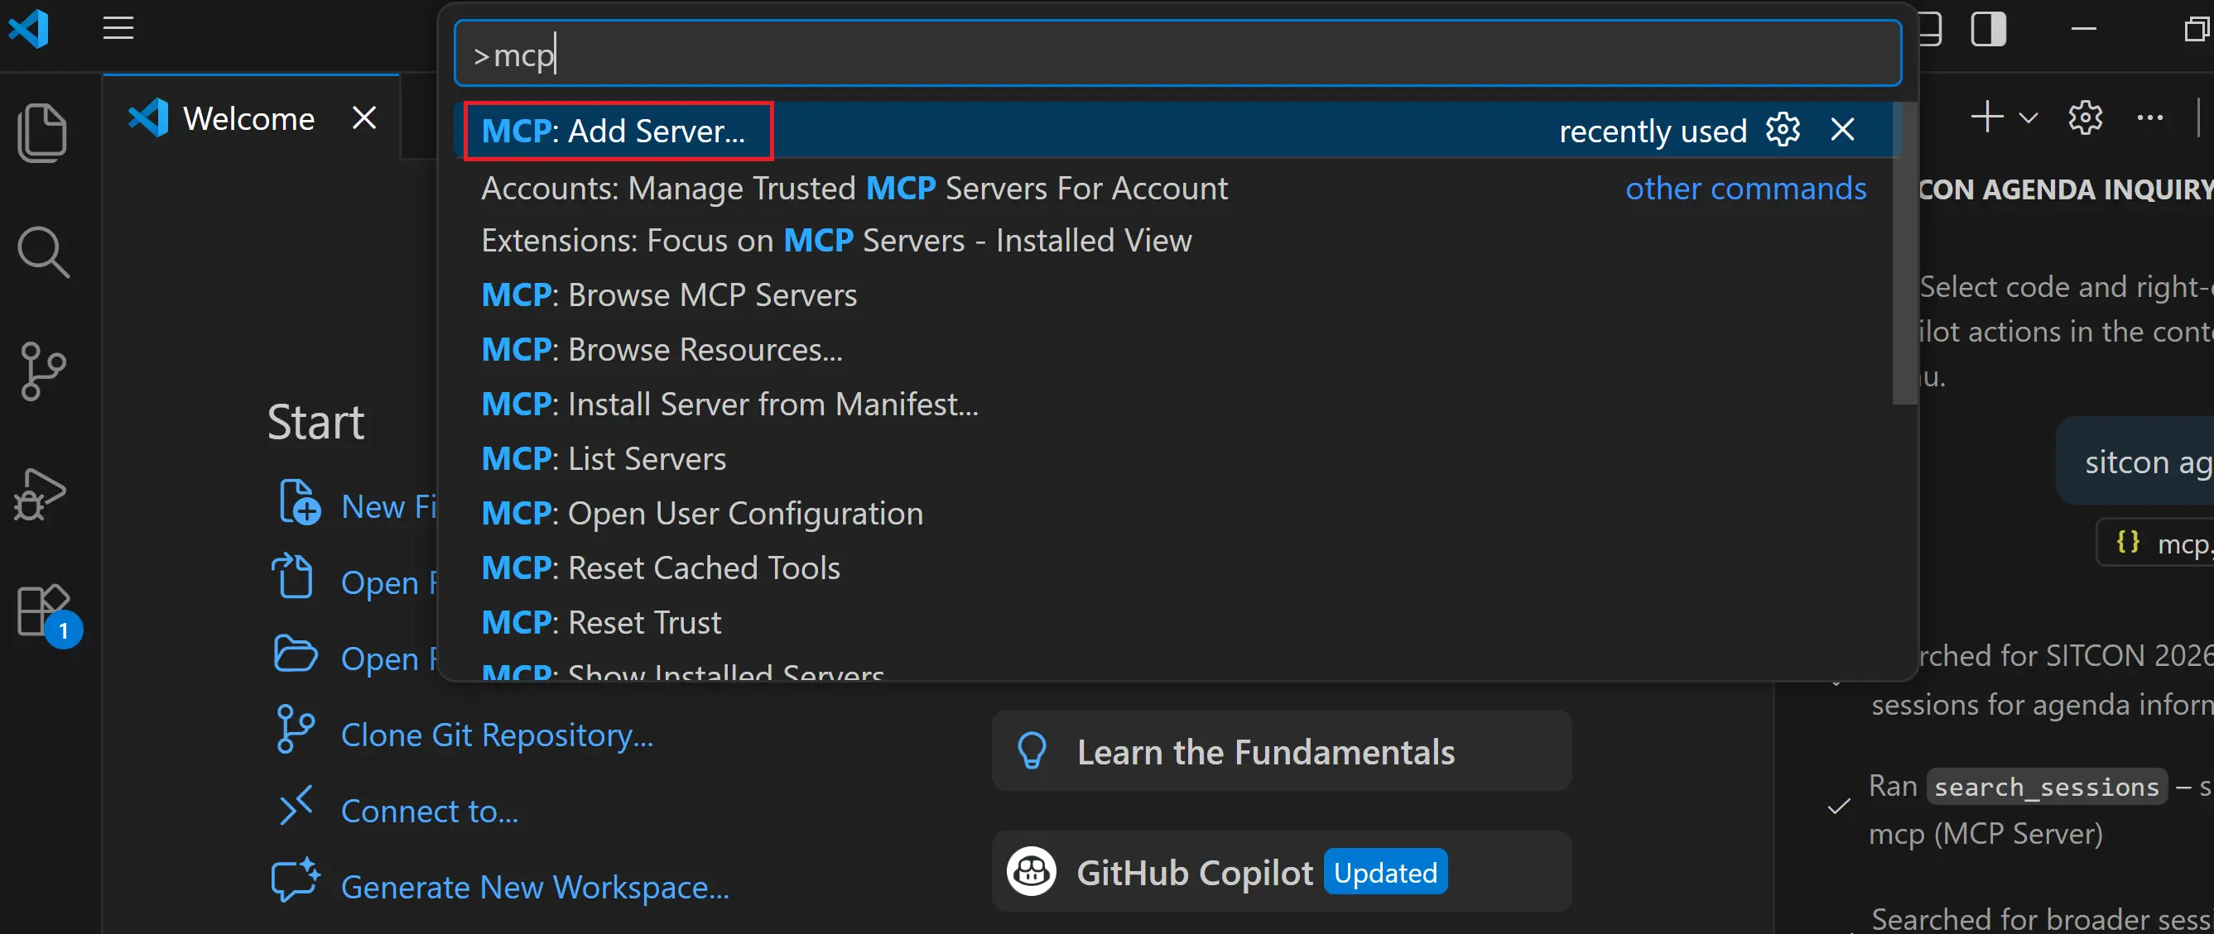The width and height of the screenshot is (2214, 934).
Task: Open chat panel more actions ellipsis
Action: tap(2149, 117)
